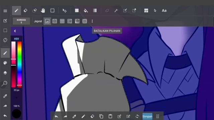Choose the rectangle shape tool
Image resolution: width=214 pixels, height=120 pixels.
tap(52, 10)
